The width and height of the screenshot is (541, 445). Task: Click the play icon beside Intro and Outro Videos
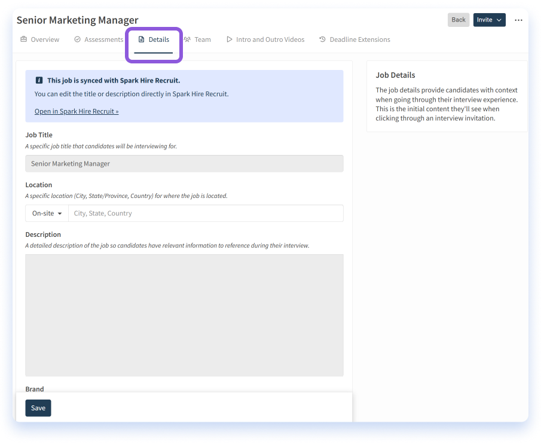(x=229, y=39)
